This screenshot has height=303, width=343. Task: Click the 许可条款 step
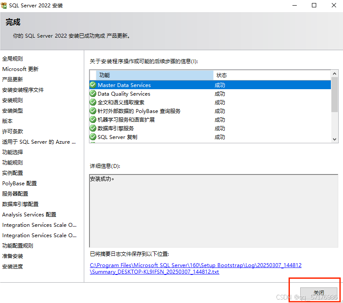click(13, 132)
